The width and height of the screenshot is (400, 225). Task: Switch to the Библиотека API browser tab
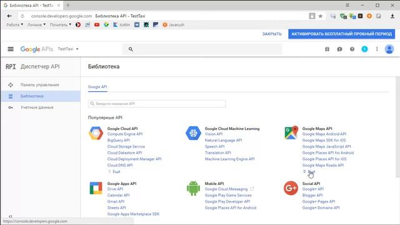pyautogui.click(x=32, y=5)
